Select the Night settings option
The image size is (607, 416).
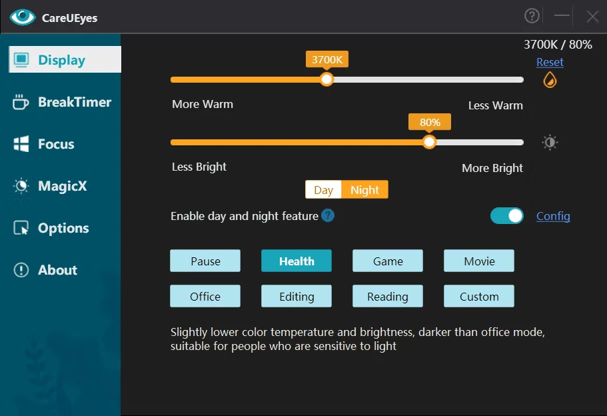pyautogui.click(x=364, y=190)
